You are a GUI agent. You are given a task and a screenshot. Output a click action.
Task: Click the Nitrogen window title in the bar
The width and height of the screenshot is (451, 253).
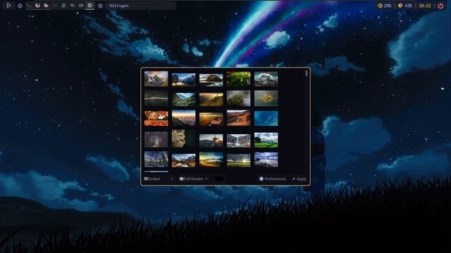pyautogui.click(x=119, y=6)
